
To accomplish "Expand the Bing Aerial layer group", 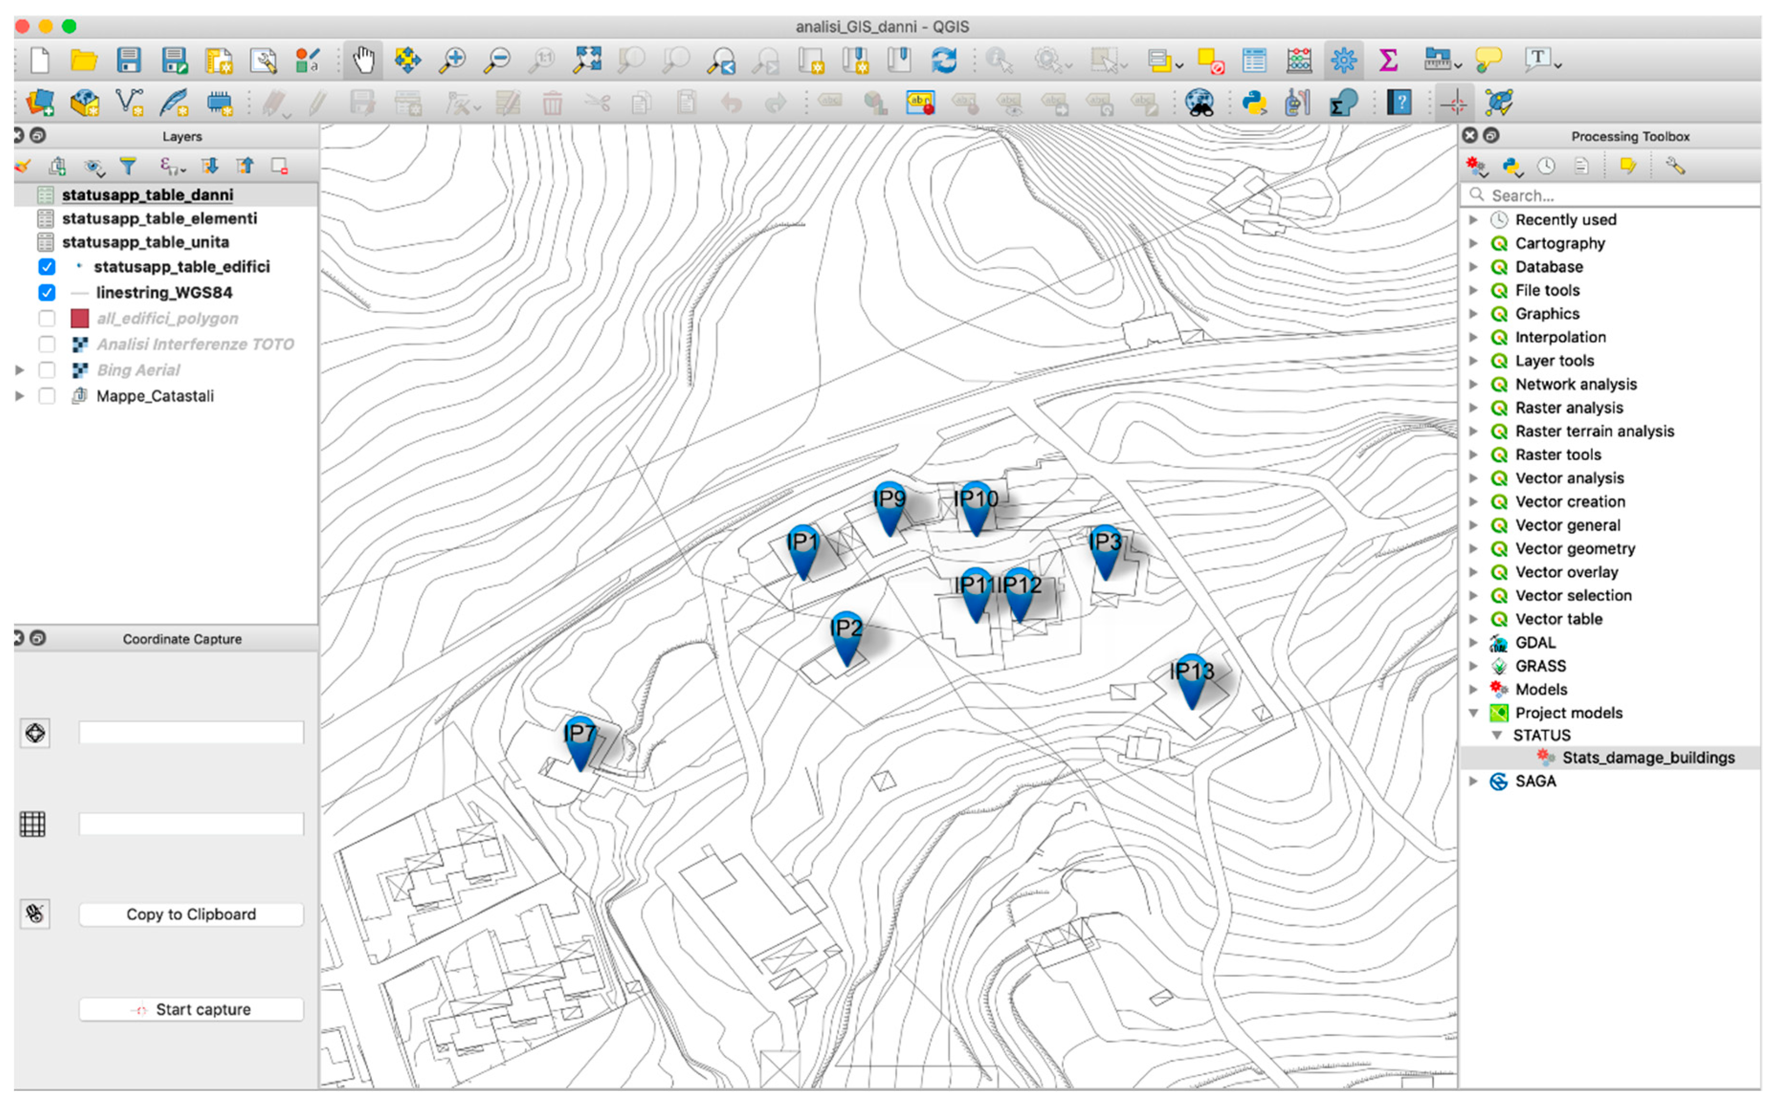I will click(x=19, y=370).
